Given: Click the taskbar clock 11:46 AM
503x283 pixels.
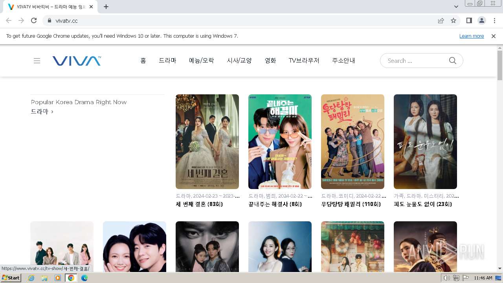Looking at the screenshot, I should click(483, 278).
